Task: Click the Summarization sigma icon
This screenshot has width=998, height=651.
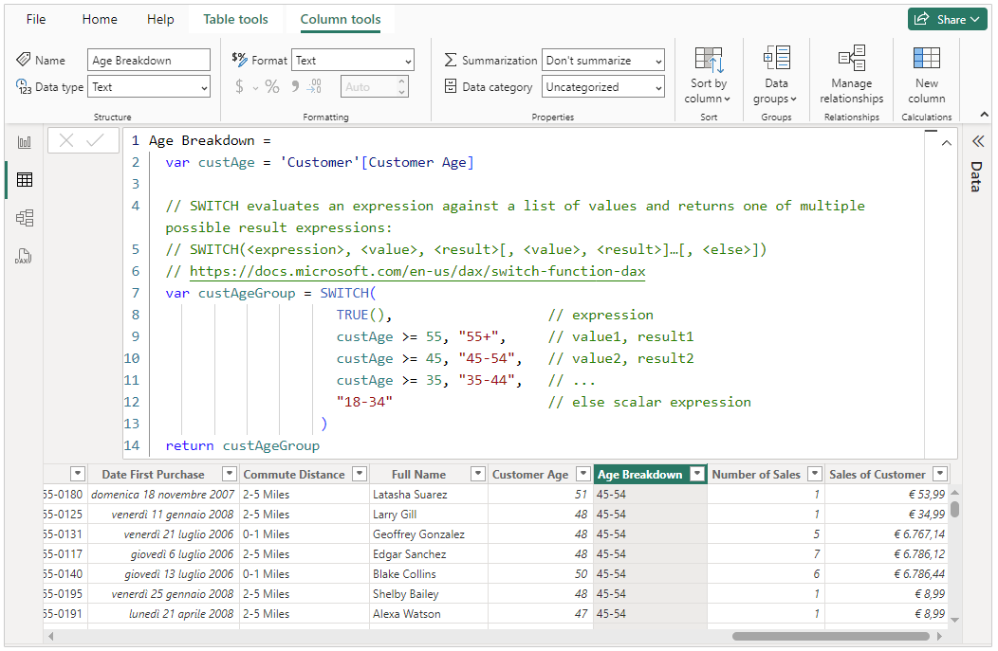Action: click(x=450, y=60)
